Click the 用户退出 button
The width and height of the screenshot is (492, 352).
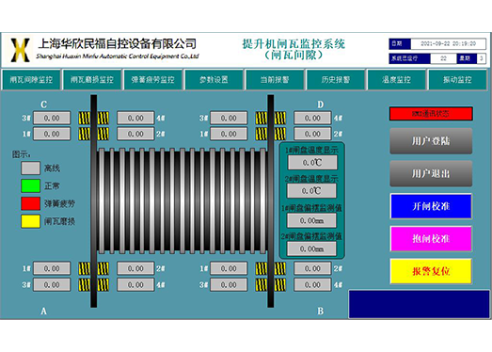tap(431, 173)
